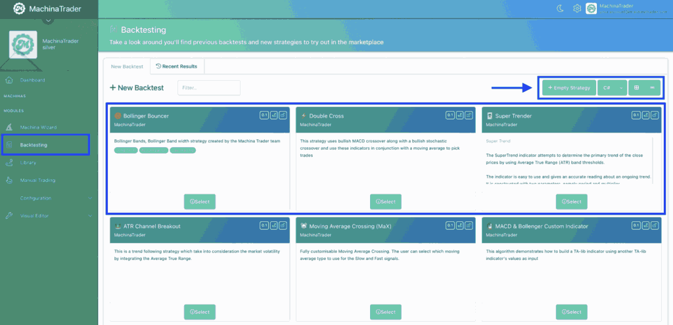Click Super Trender branch icon

(x=645, y=115)
